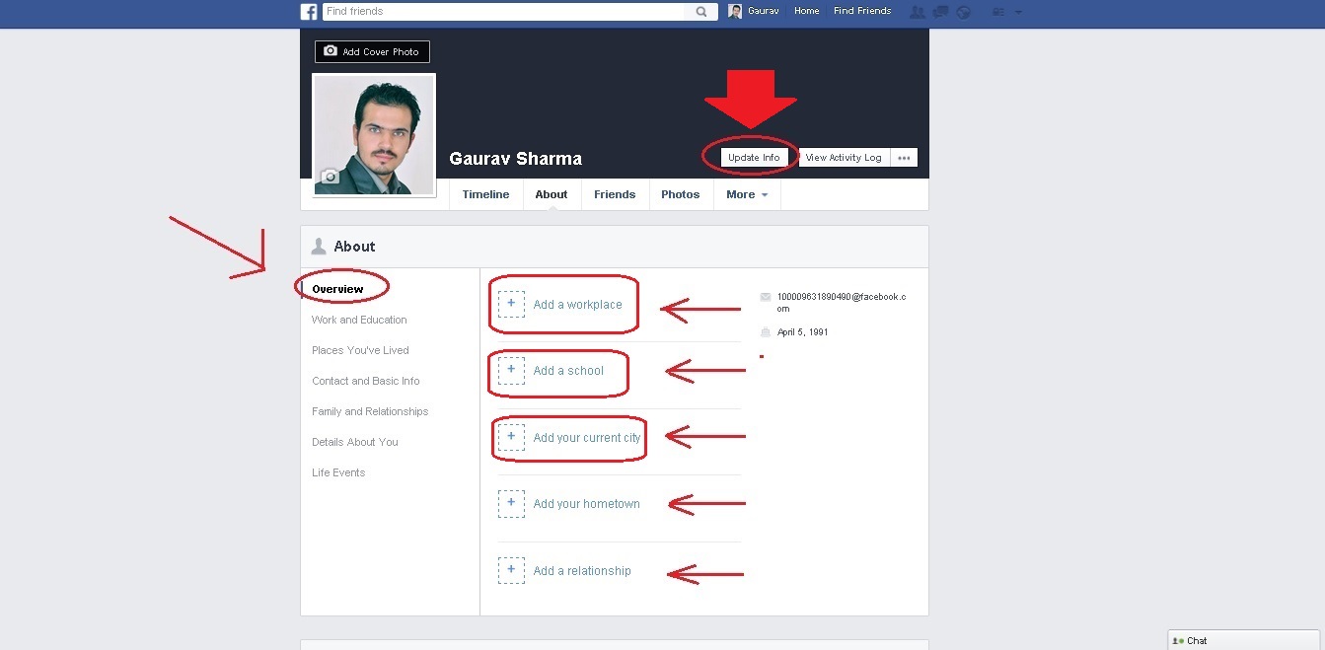Click the Add Cover Photo button
This screenshot has height=650, width=1325.
[373, 51]
